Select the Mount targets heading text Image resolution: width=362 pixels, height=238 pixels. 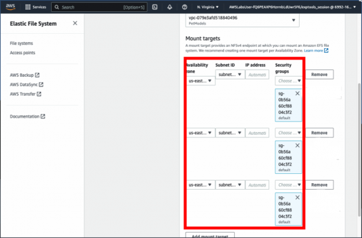[203, 38]
